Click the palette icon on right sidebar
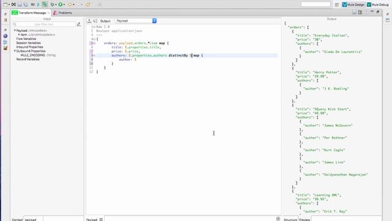This screenshot has height=221, width=392. point(388,20)
